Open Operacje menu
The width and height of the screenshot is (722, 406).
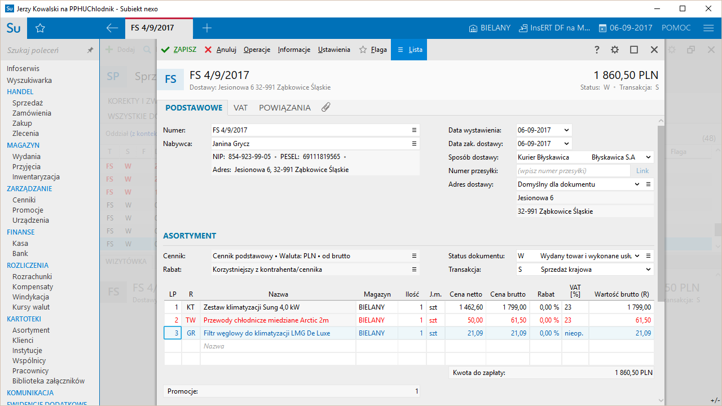pos(257,50)
